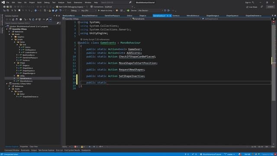Open the Properties tab at panel bottom
Viewport: 277px width, 156px height.
pos(24,146)
